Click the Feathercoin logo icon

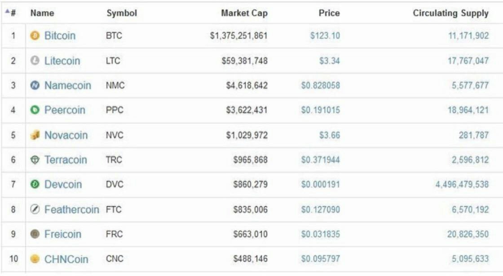tap(35, 209)
